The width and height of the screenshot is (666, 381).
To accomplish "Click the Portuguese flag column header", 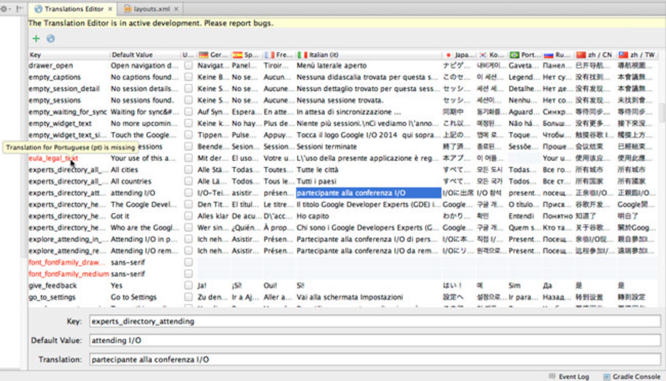I will (524, 55).
